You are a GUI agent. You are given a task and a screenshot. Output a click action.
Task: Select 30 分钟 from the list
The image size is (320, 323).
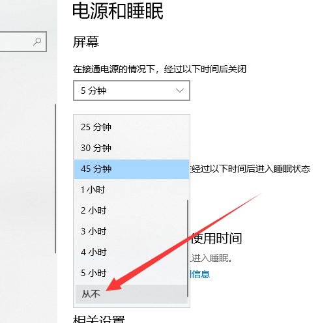[132, 148]
